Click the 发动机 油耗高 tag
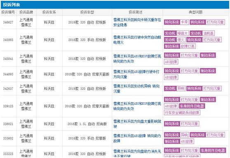The image size is (230, 158). pyautogui.click(x=202, y=33)
